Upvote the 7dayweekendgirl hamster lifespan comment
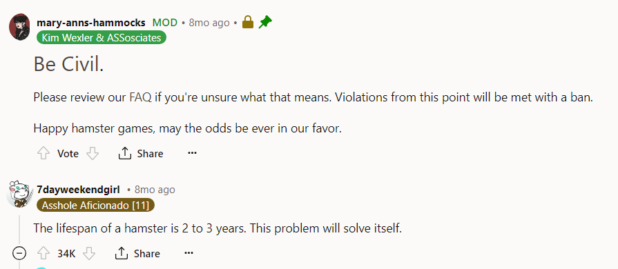The height and width of the screenshot is (269, 618). pos(43,253)
